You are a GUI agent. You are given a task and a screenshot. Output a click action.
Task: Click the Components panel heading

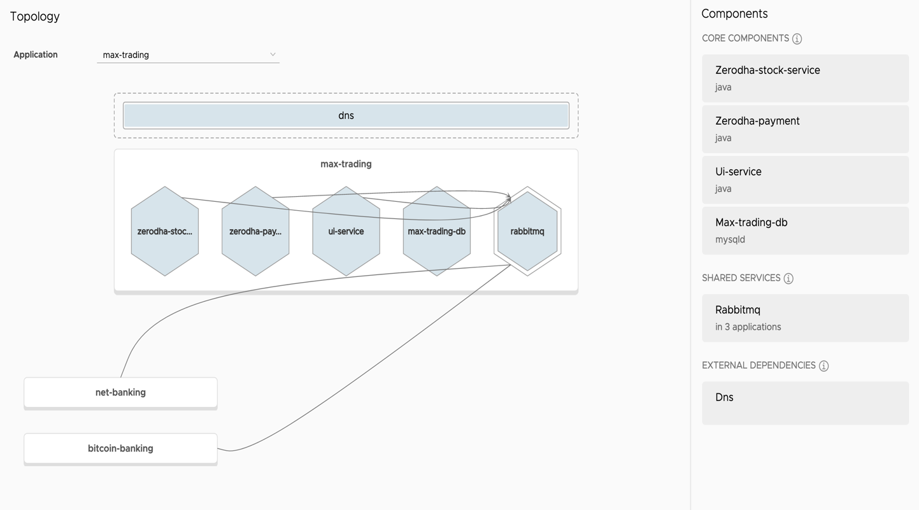734,14
